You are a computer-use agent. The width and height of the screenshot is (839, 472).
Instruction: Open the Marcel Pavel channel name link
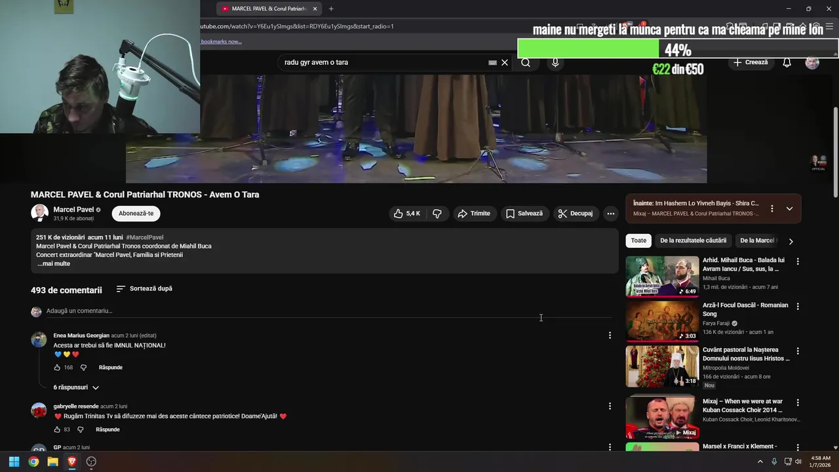tap(73, 210)
